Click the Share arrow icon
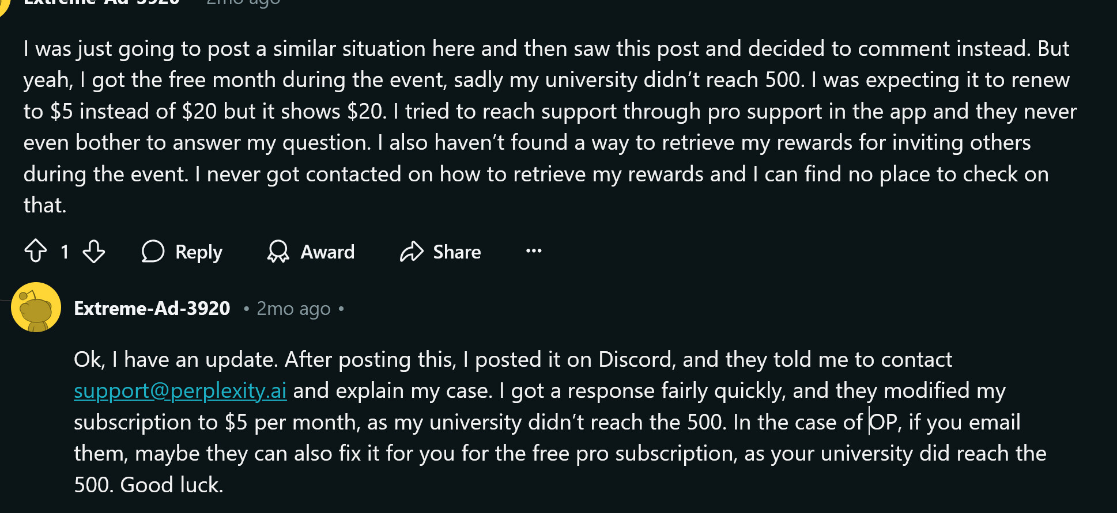This screenshot has width=1117, height=513. click(x=412, y=251)
